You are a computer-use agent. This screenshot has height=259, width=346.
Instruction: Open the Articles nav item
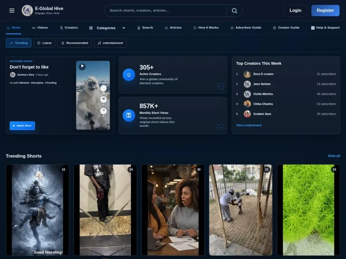(x=173, y=28)
